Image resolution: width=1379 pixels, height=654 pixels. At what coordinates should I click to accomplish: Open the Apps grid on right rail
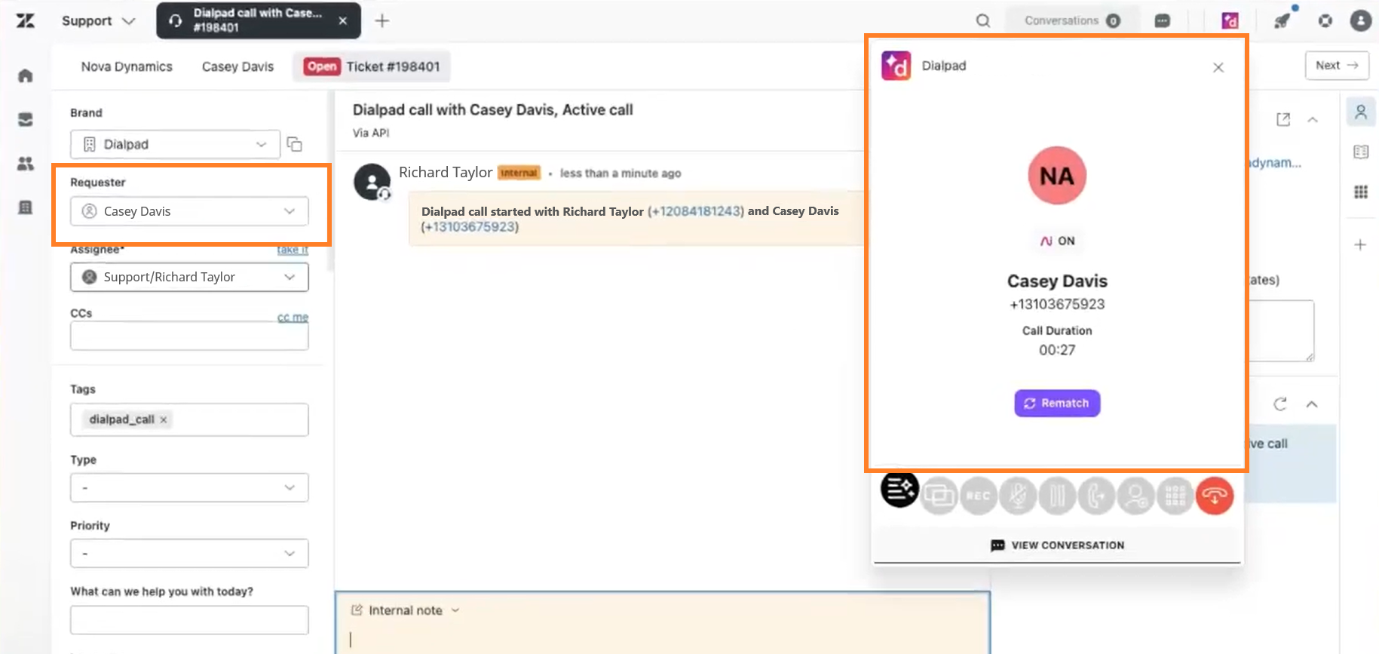click(1361, 192)
